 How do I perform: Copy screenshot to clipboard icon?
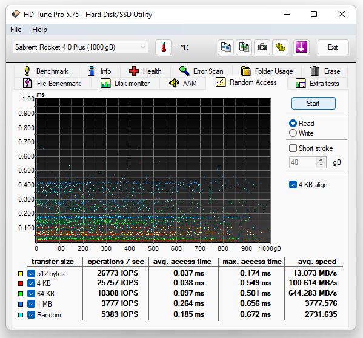coord(244,47)
